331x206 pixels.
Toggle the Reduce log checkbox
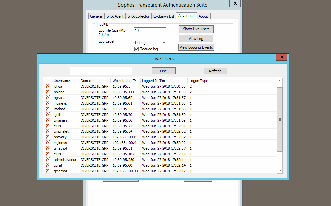tap(137, 49)
